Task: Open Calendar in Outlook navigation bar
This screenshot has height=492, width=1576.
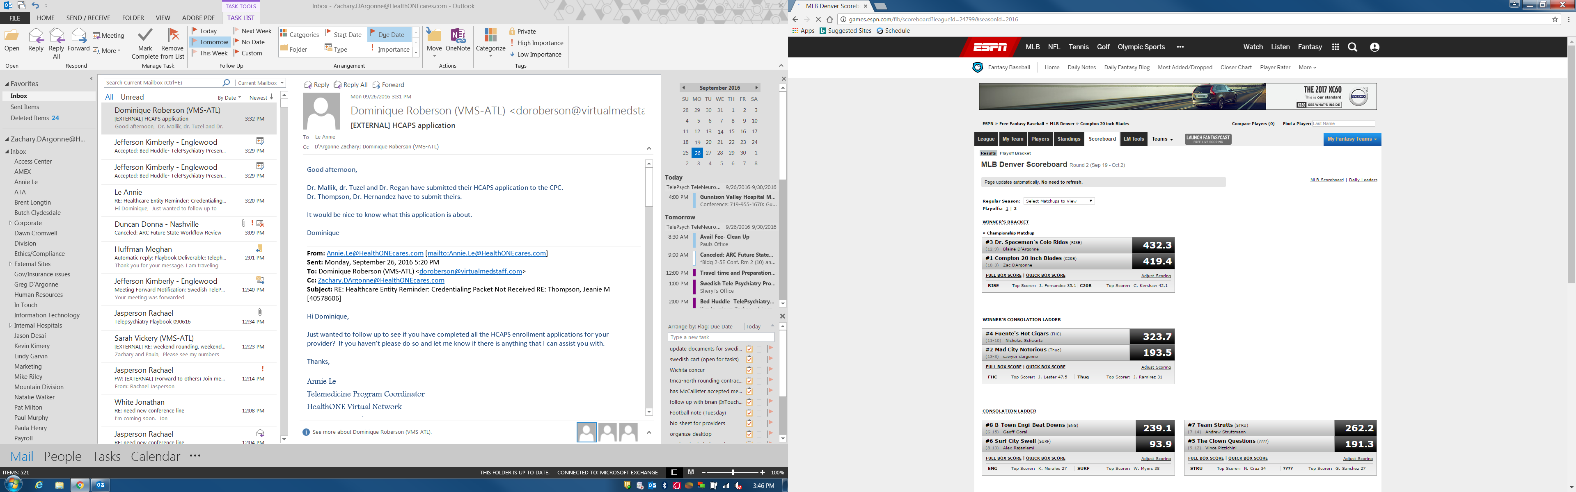Action: (156, 457)
